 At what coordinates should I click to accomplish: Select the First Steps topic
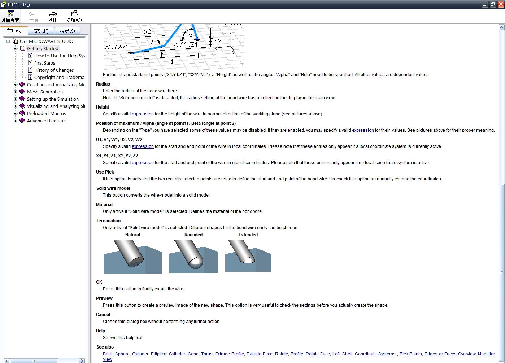[44, 63]
